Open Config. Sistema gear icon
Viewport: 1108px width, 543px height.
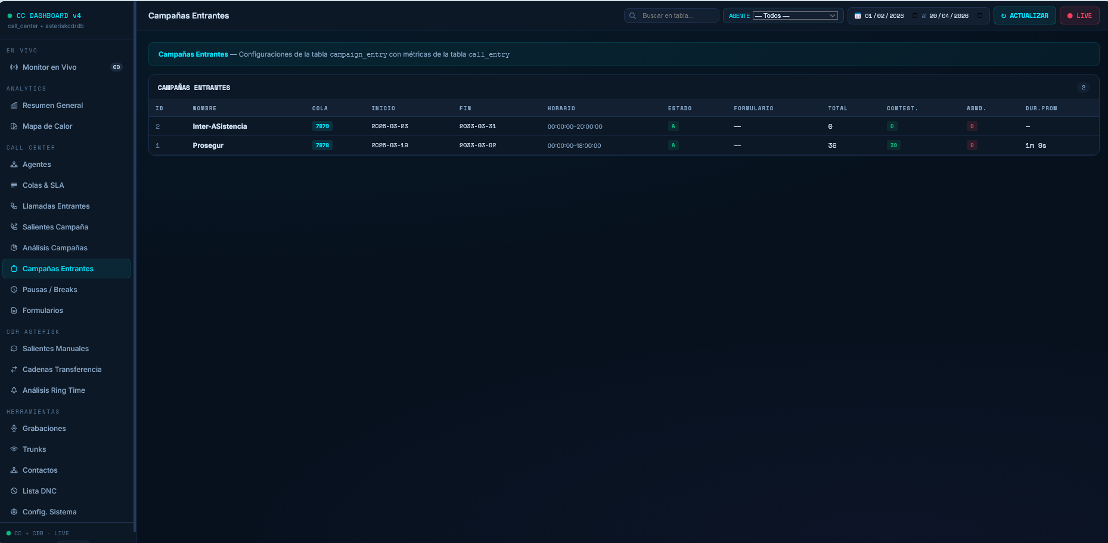pos(14,512)
